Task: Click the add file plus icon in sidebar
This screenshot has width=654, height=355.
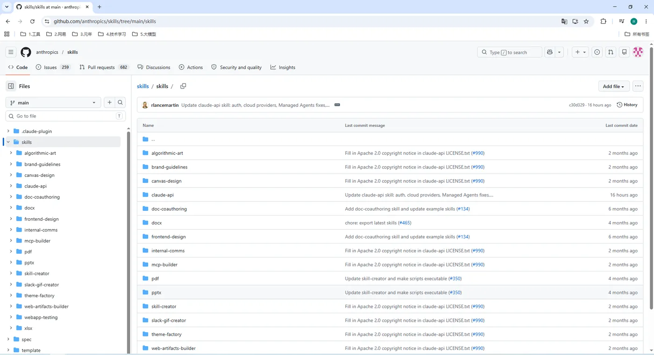Action: (109, 103)
